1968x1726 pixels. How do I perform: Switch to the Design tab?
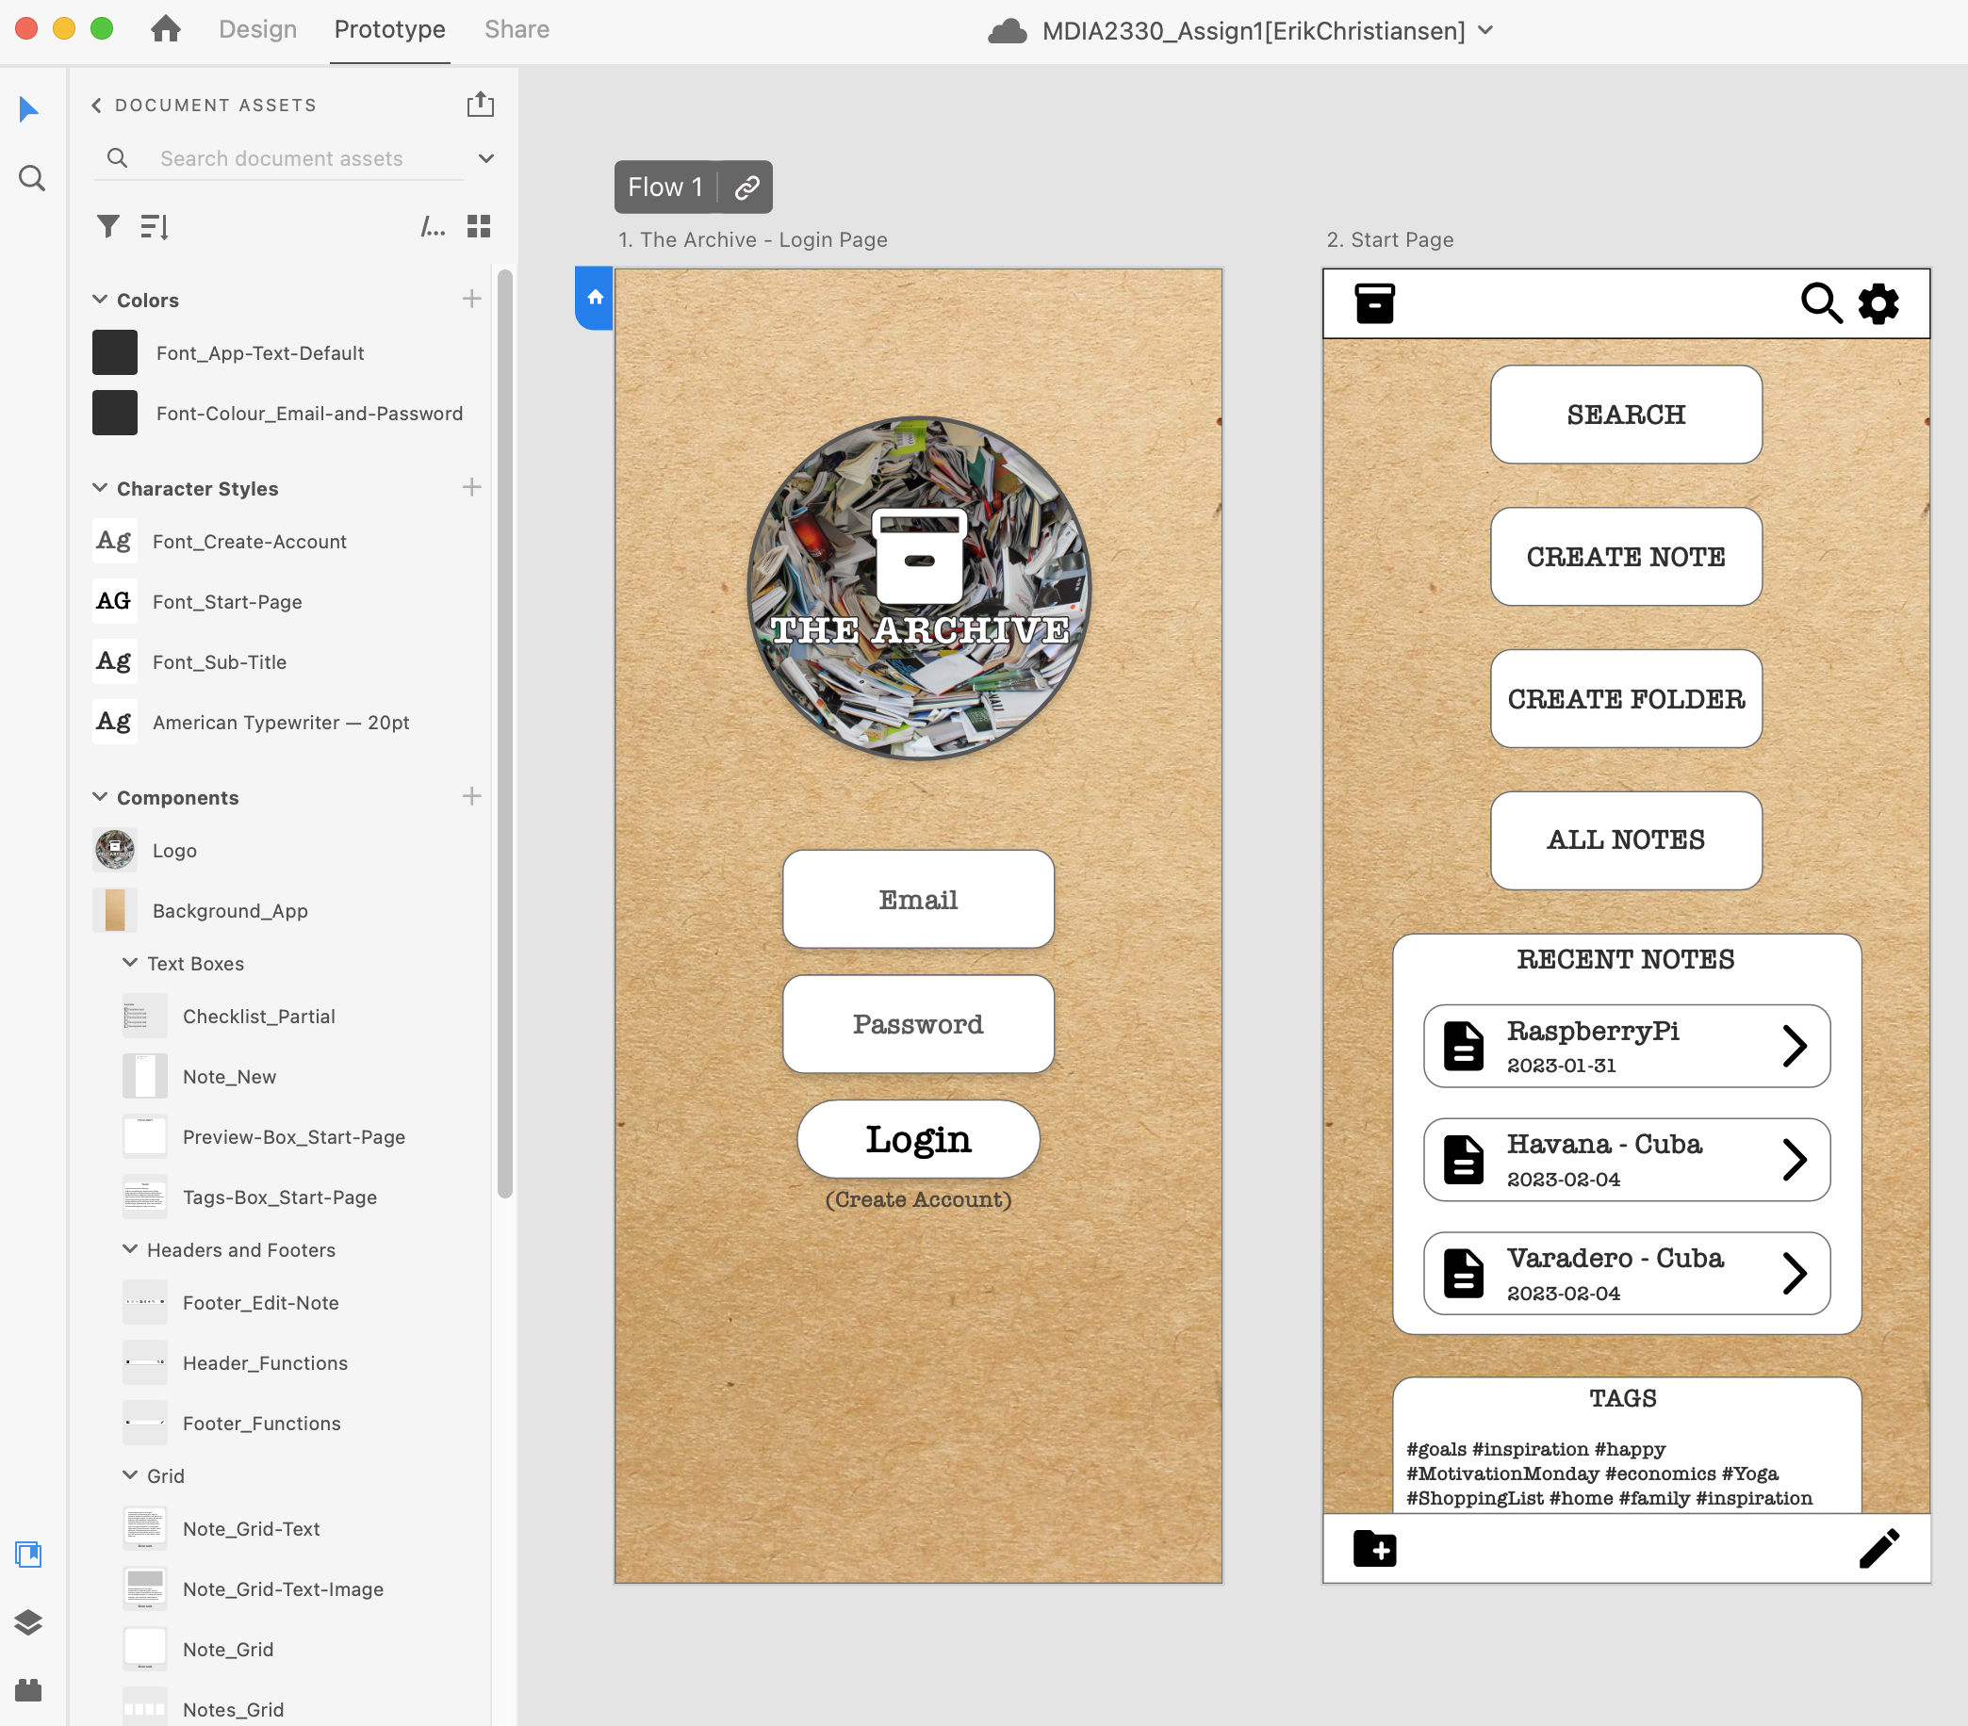click(257, 29)
